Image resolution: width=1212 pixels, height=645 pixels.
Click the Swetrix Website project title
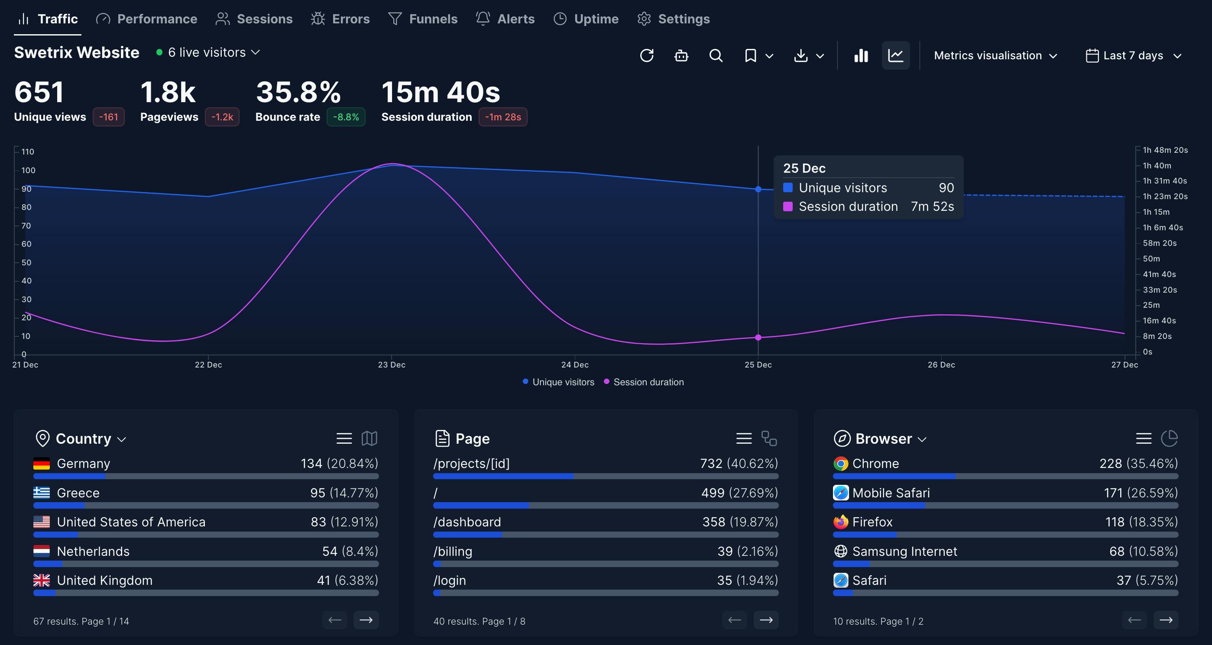point(77,52)
